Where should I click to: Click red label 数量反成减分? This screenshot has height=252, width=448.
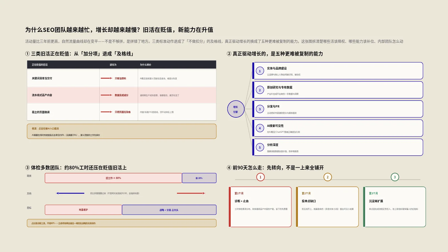(122, 95)
